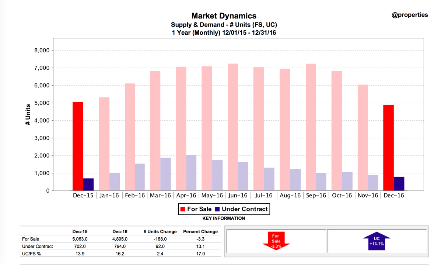448x265 pixels.
Task: Click the Dec-15 table column header
Action: tap(80, 232)
